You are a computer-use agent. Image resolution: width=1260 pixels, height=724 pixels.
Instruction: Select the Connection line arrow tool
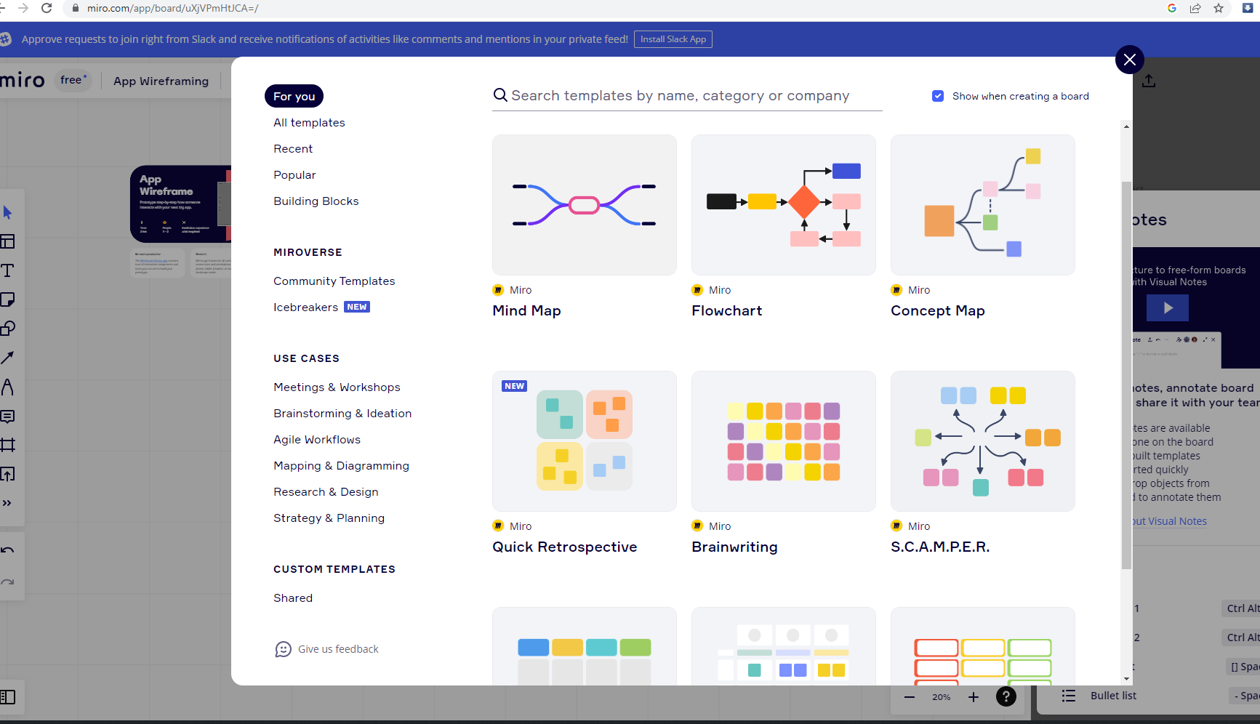[7, 358]
